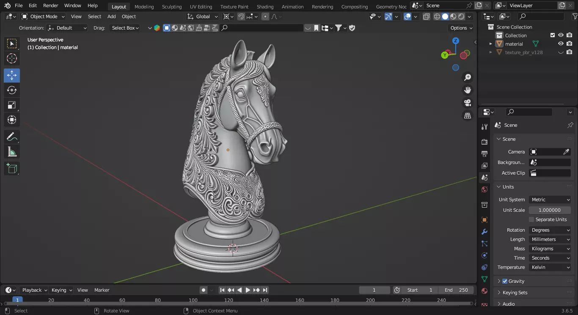Select the Annotate pencil tool
Viewport: 578px width, 315px height.
12,137
